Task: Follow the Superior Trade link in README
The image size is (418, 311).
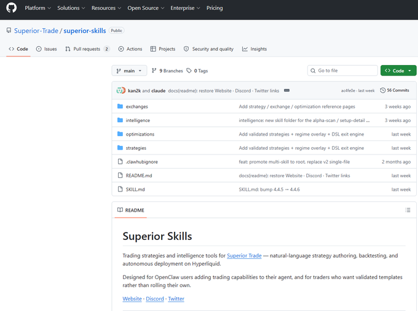Action: tap(244, 256)
